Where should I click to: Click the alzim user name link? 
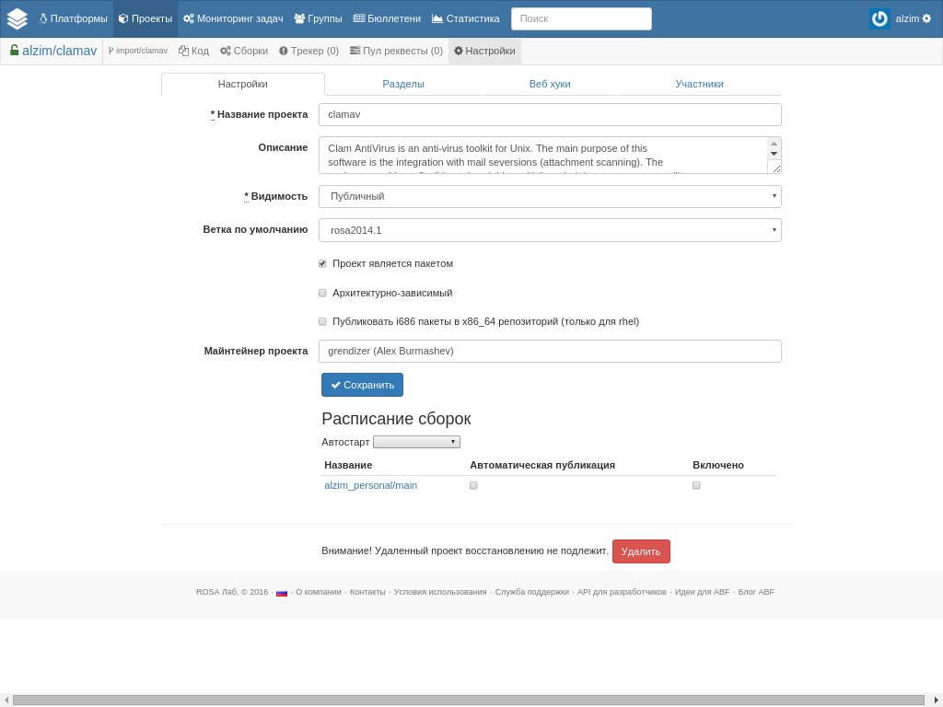pyautogui.click(x=907, y=18)
